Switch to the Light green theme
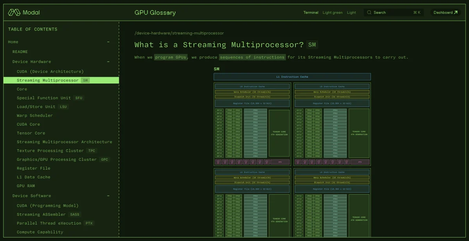 coord(333,12)
